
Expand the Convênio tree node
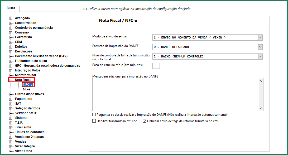[11, 33]
